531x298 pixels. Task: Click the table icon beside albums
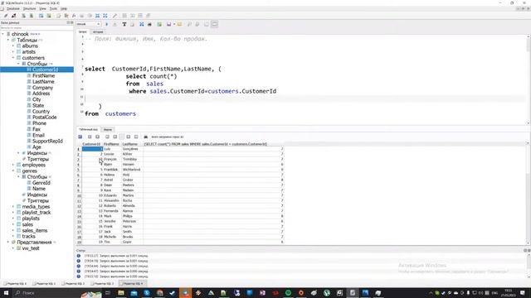pyautogui.click(x=19, y=46)
